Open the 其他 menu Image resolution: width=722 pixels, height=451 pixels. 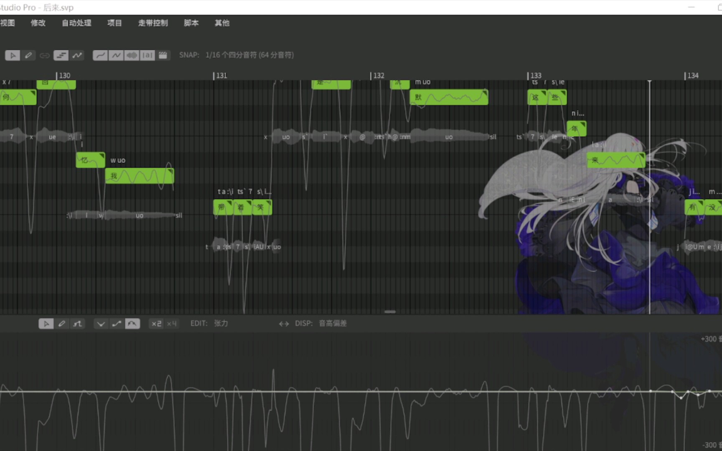click(x=222, y=23)
